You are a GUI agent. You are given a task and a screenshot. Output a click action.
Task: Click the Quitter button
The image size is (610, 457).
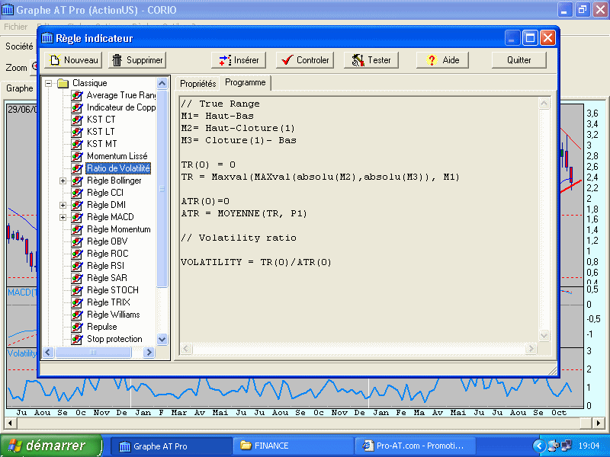point(519,60)
